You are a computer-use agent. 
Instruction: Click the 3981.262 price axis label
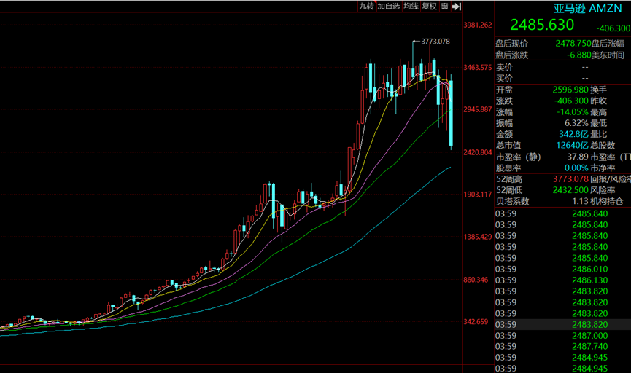478,25
